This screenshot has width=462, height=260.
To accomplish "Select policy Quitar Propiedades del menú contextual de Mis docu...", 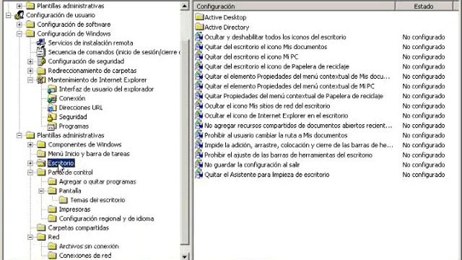I will click(x=297, y=77).
